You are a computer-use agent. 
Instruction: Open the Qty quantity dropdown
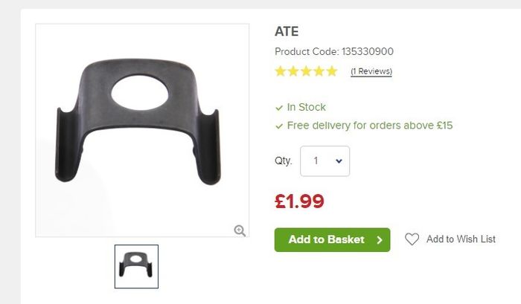[x=325, y=161]
